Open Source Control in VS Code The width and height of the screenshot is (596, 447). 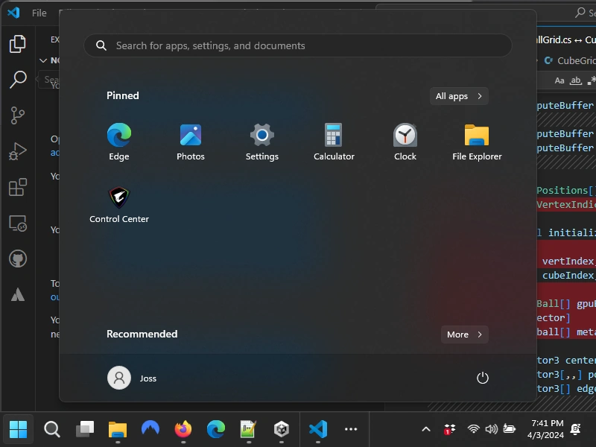17,115
